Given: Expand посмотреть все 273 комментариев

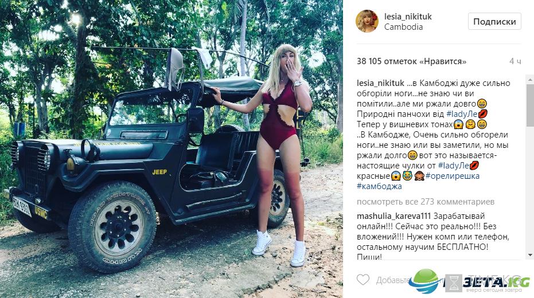Looking at the screenshot, I should [x=426, y=202].
